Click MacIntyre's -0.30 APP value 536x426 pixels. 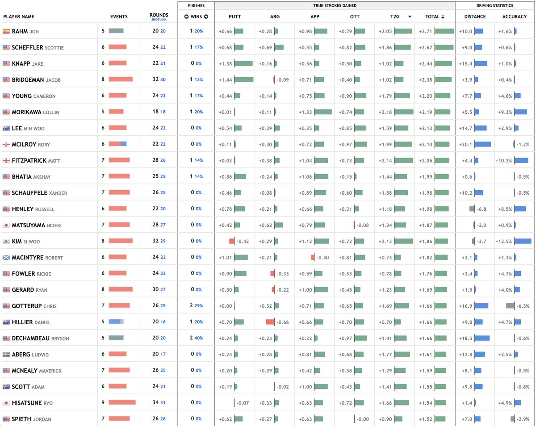click(x=322, y=257)
